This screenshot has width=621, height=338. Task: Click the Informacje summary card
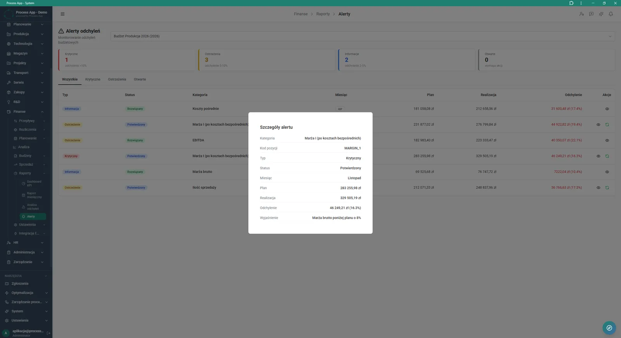407,60
